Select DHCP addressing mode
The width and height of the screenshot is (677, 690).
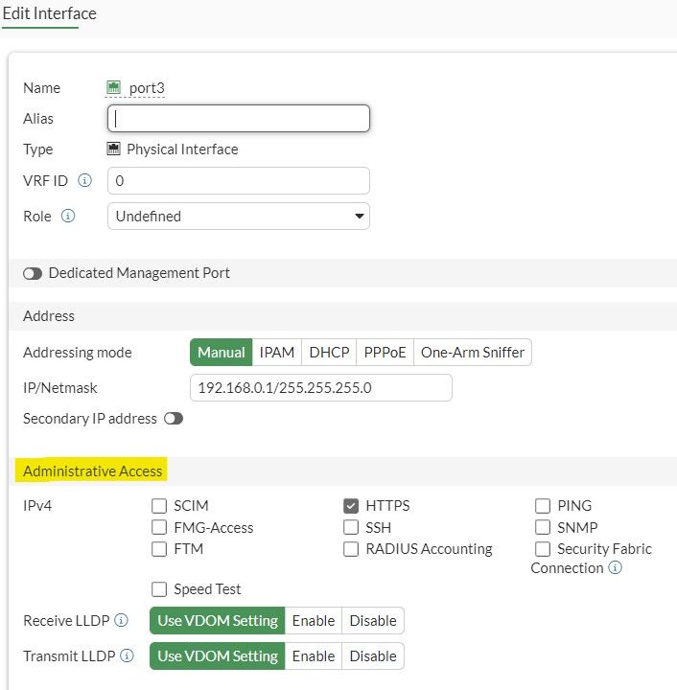[329, 353]
